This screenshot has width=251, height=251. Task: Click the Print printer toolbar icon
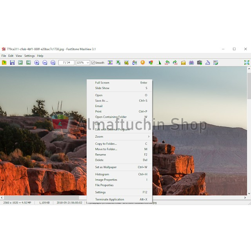[191, 62]
